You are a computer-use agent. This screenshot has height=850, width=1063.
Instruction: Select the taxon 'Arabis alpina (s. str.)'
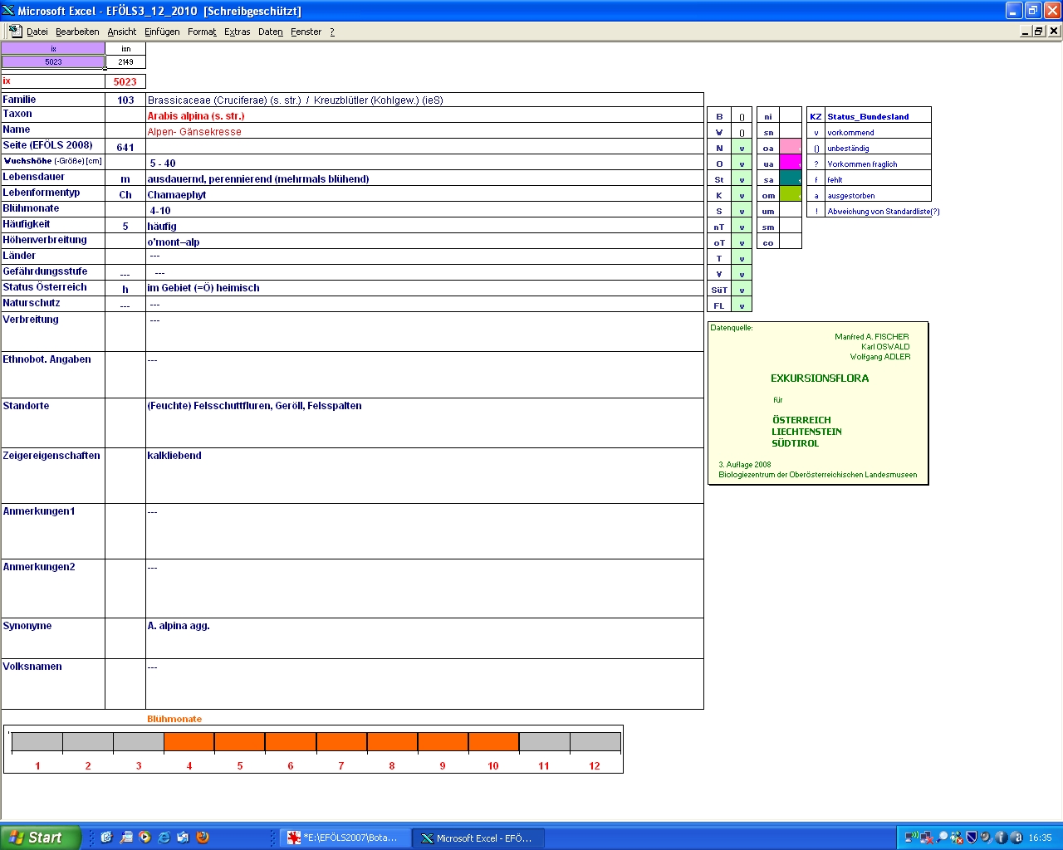196,116
